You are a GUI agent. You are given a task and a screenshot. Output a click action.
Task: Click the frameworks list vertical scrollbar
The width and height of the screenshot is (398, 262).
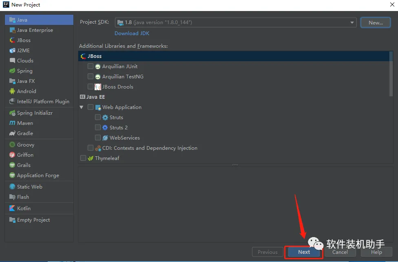point(391,74)
